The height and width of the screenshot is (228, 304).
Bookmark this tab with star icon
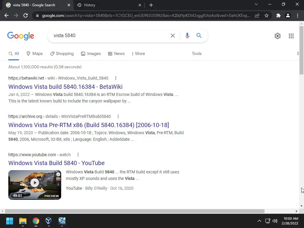point(267,15)
